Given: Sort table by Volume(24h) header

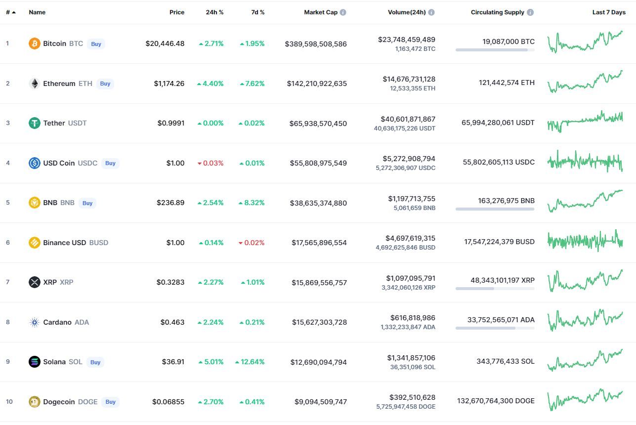Looking at the screenshot, I should coord(407,12).
